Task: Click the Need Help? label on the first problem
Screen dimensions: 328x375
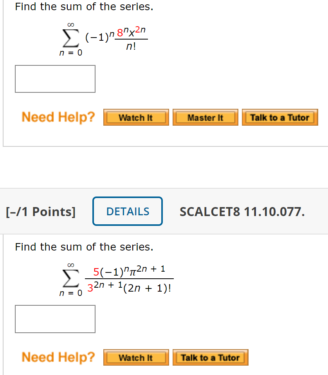Action: pyautogui.click(x=58, y=117)
